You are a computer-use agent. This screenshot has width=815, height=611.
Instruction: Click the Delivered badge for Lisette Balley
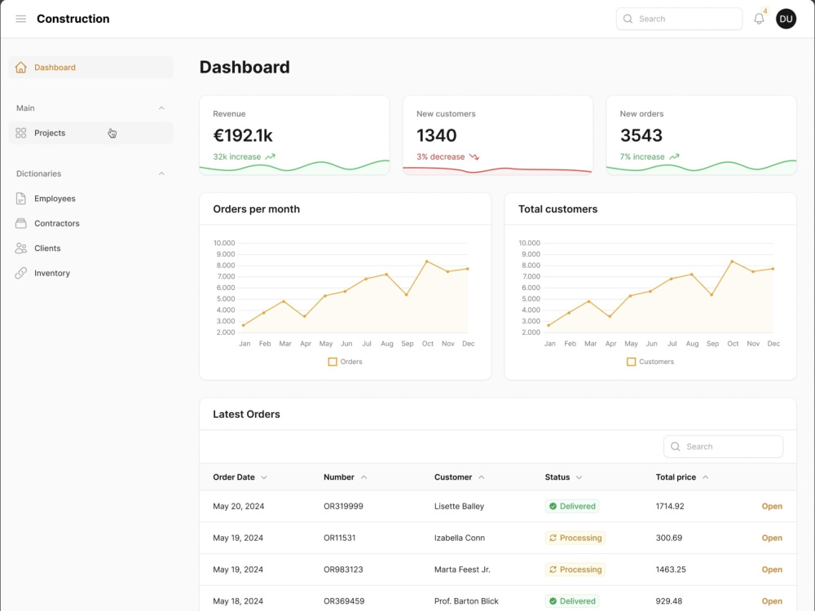point(572,506)
